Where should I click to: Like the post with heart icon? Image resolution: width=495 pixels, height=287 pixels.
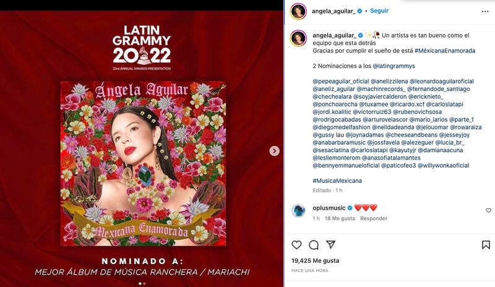click(296, 245)
